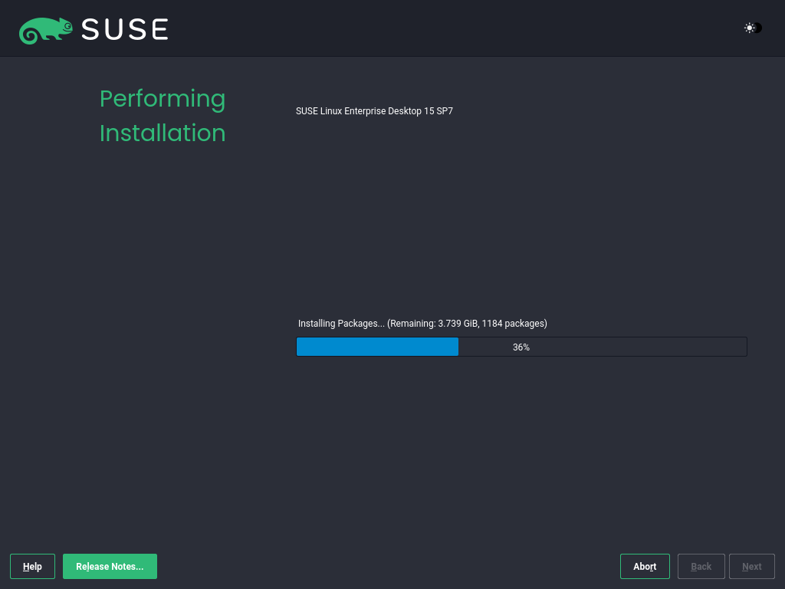785x589 pixels.
Task: Click the 36% progress label
Action: [521, 347]
